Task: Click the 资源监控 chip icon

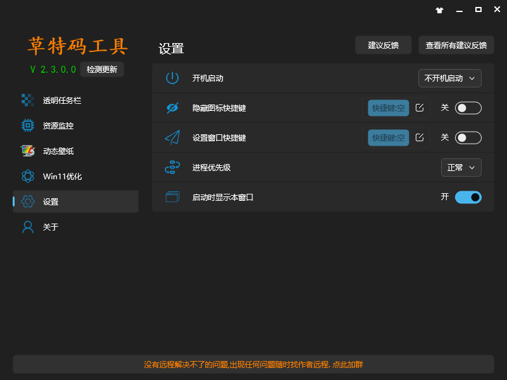Action: click(28, 125)
